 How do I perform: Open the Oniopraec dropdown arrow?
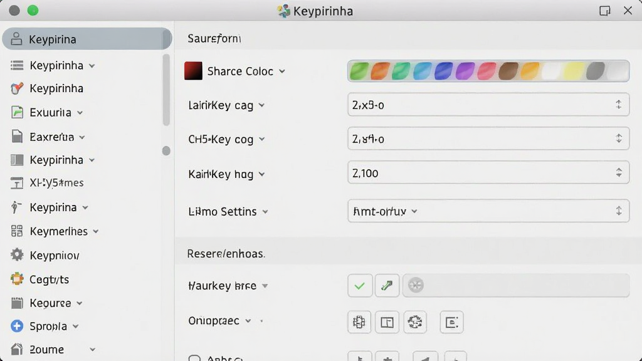(x=248, y=321)
